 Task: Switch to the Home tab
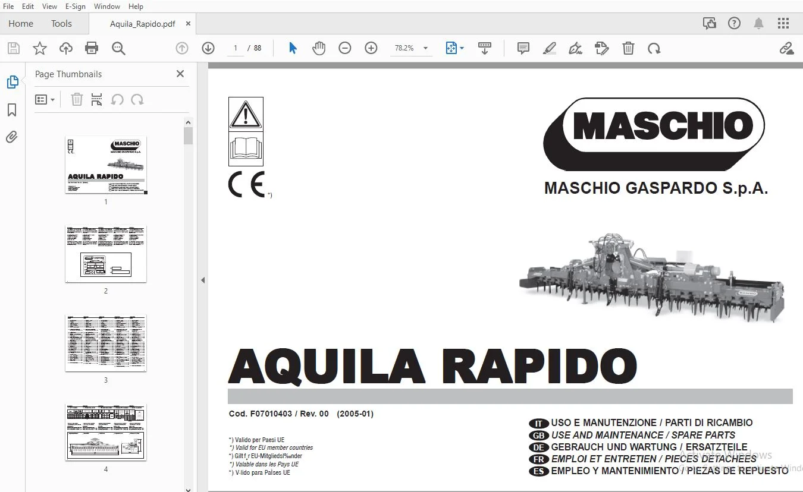tap(21, 24)
